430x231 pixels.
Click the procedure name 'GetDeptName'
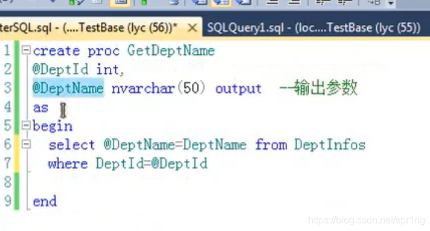coord(171,51)
